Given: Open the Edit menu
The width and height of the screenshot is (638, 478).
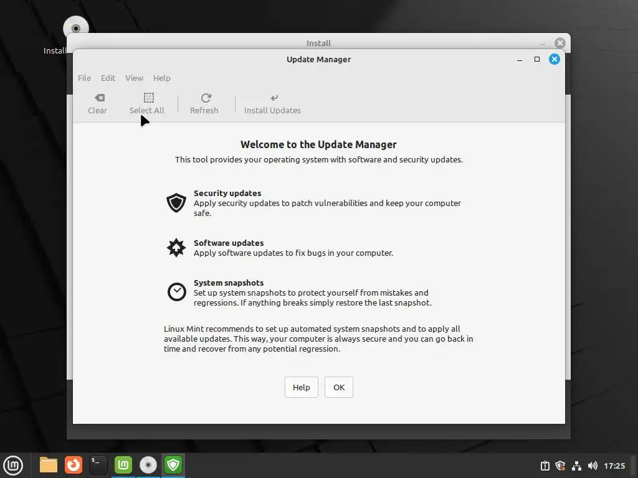Looking at the screenshot, I should click(x=108, y=78).
